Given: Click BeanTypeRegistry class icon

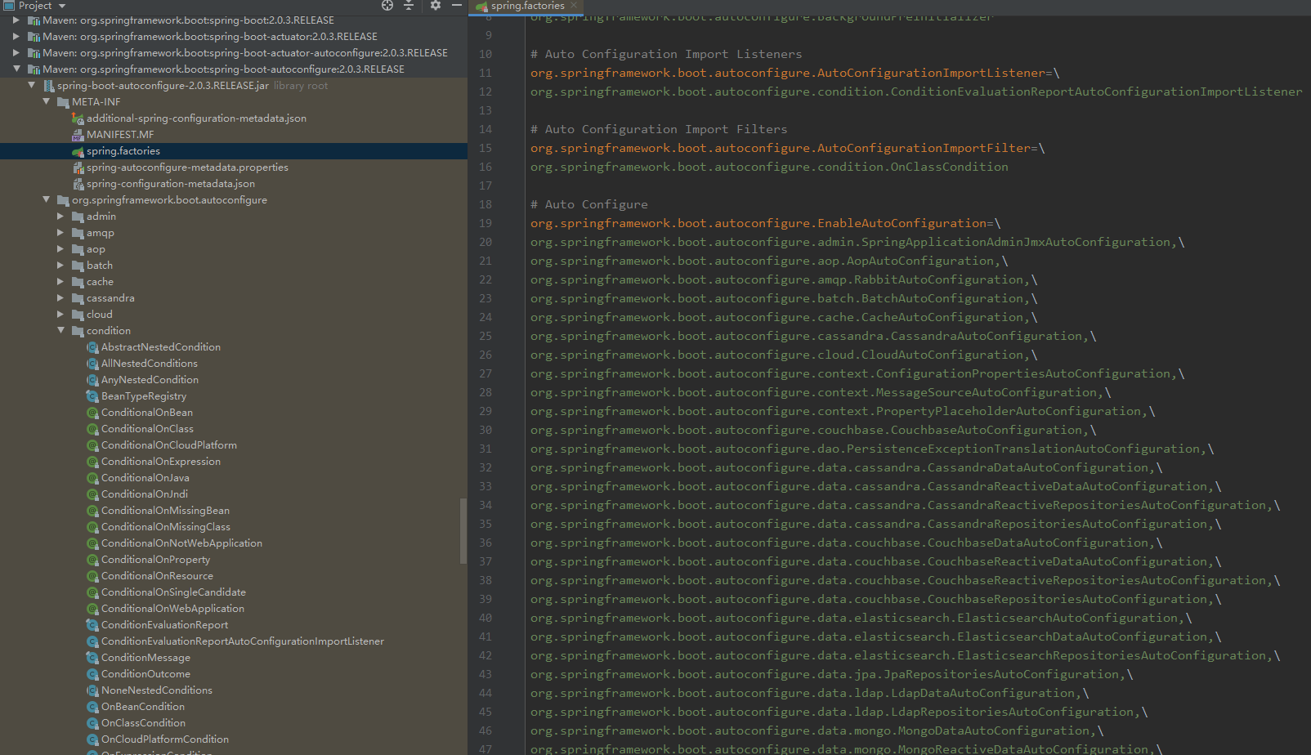Looking at the screenshot, I should (x=92, y=396).
